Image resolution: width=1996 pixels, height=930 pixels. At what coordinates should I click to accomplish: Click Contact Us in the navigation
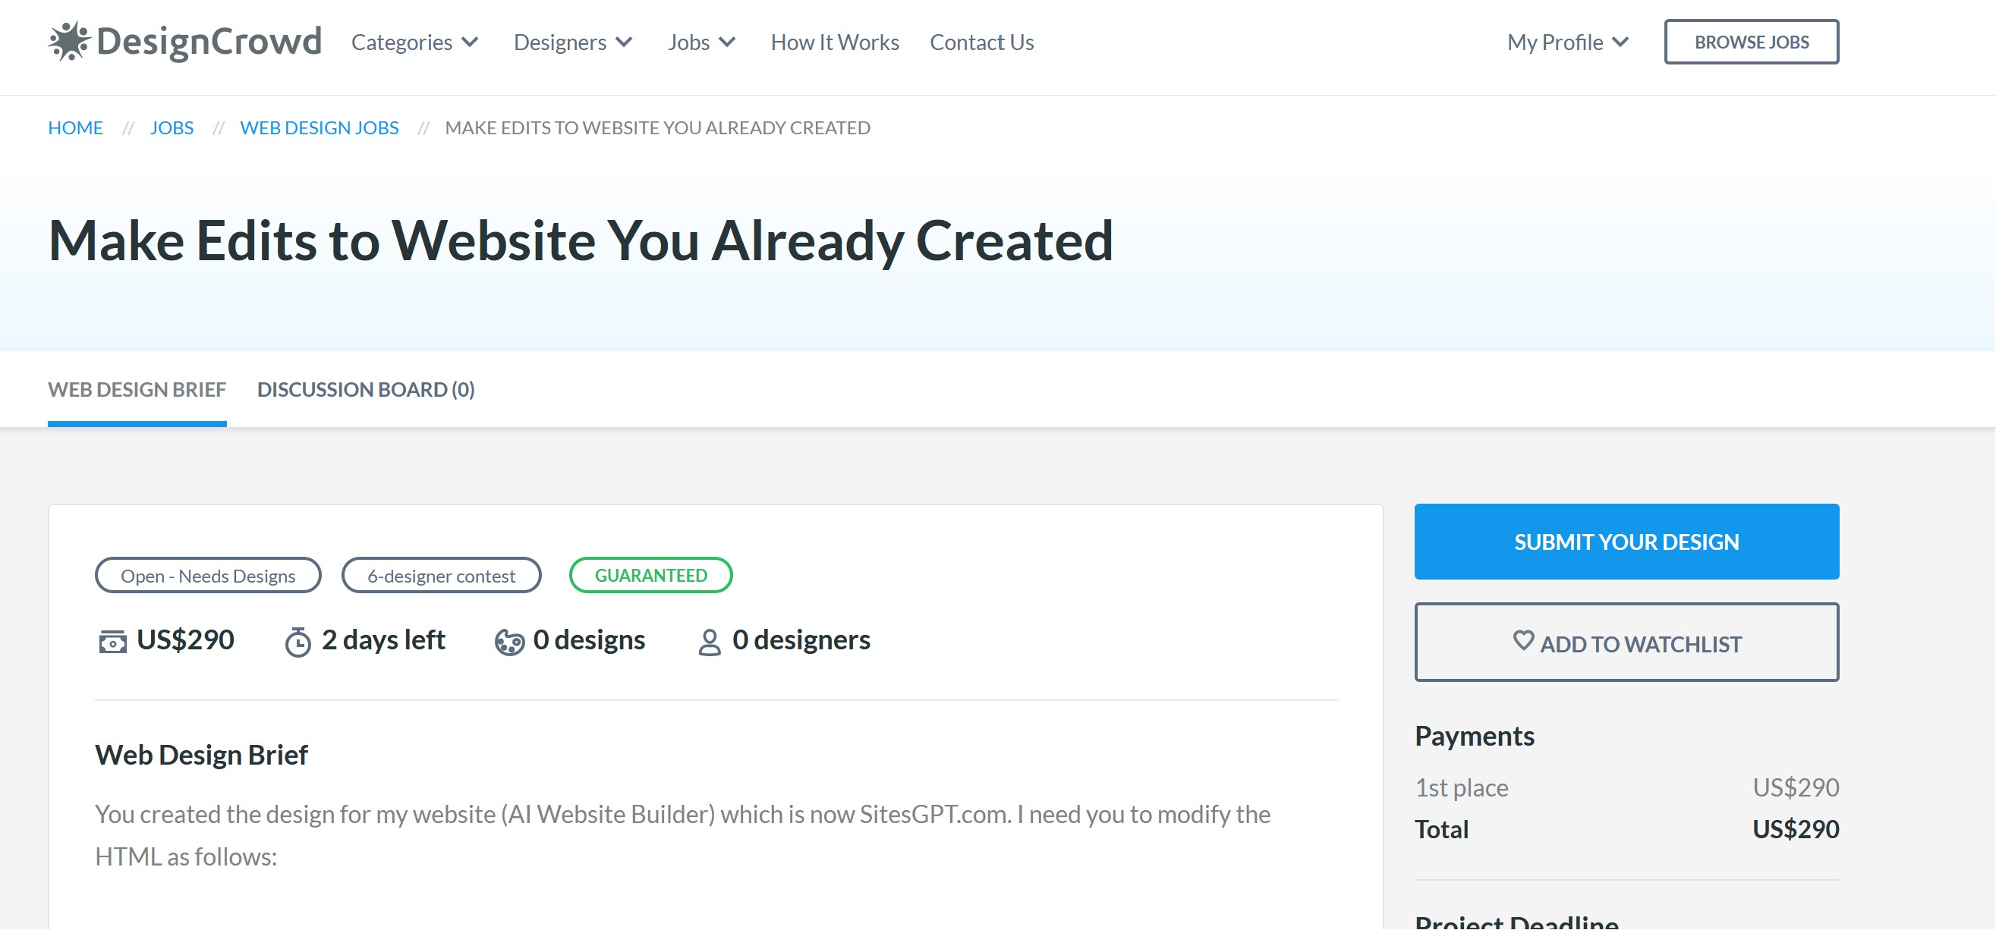[982, 42]
